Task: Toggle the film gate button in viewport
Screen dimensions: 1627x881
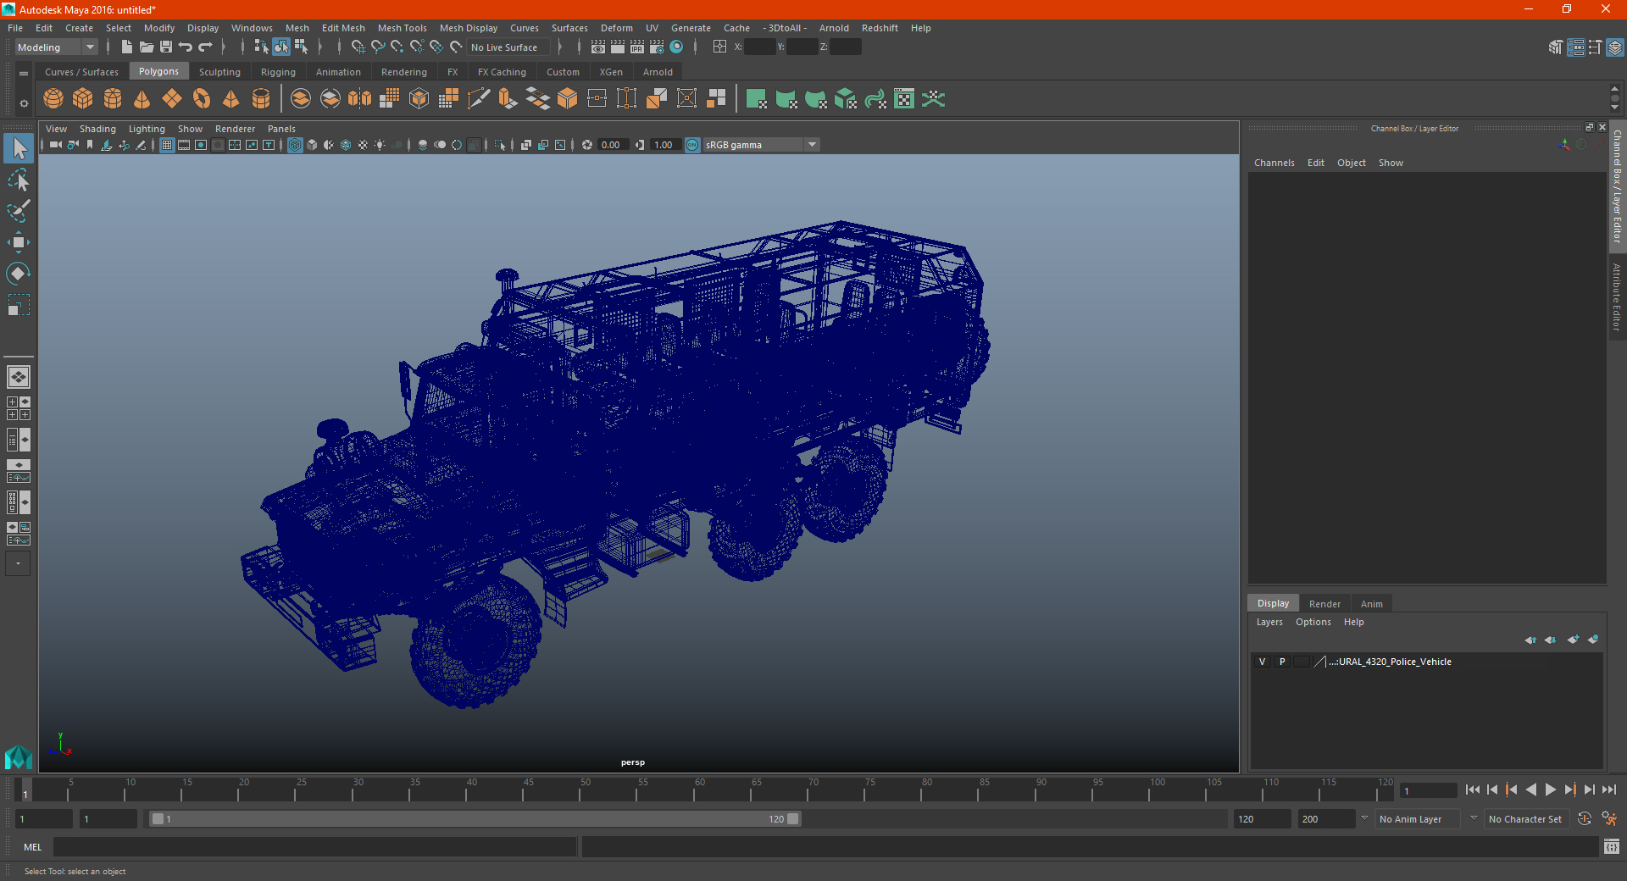Action: pyautogui.click(x=184, y=145)
